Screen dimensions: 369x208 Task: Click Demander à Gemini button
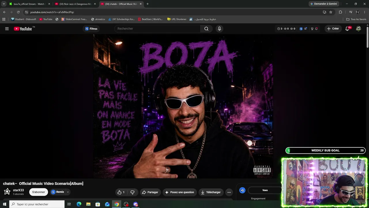tap(323, 4)
